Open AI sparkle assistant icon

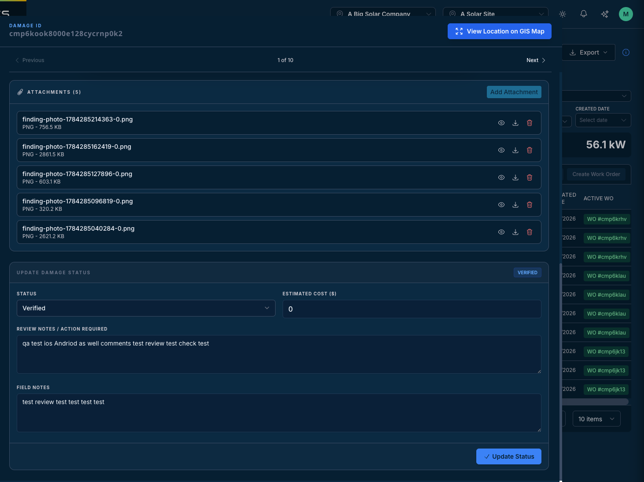click(x=605, y=14)
